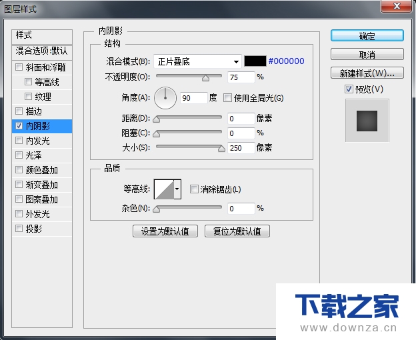Viewport: 416px width, 340px height.
Task: Tick the 投影 checkbox
Action: 19,228
